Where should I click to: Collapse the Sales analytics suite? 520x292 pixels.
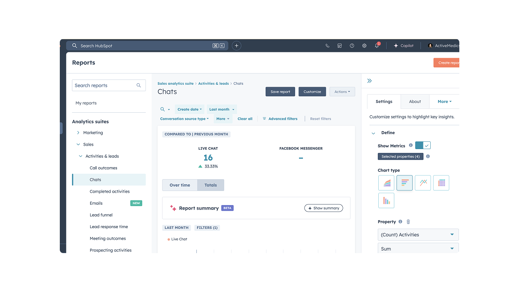[78, 144]
